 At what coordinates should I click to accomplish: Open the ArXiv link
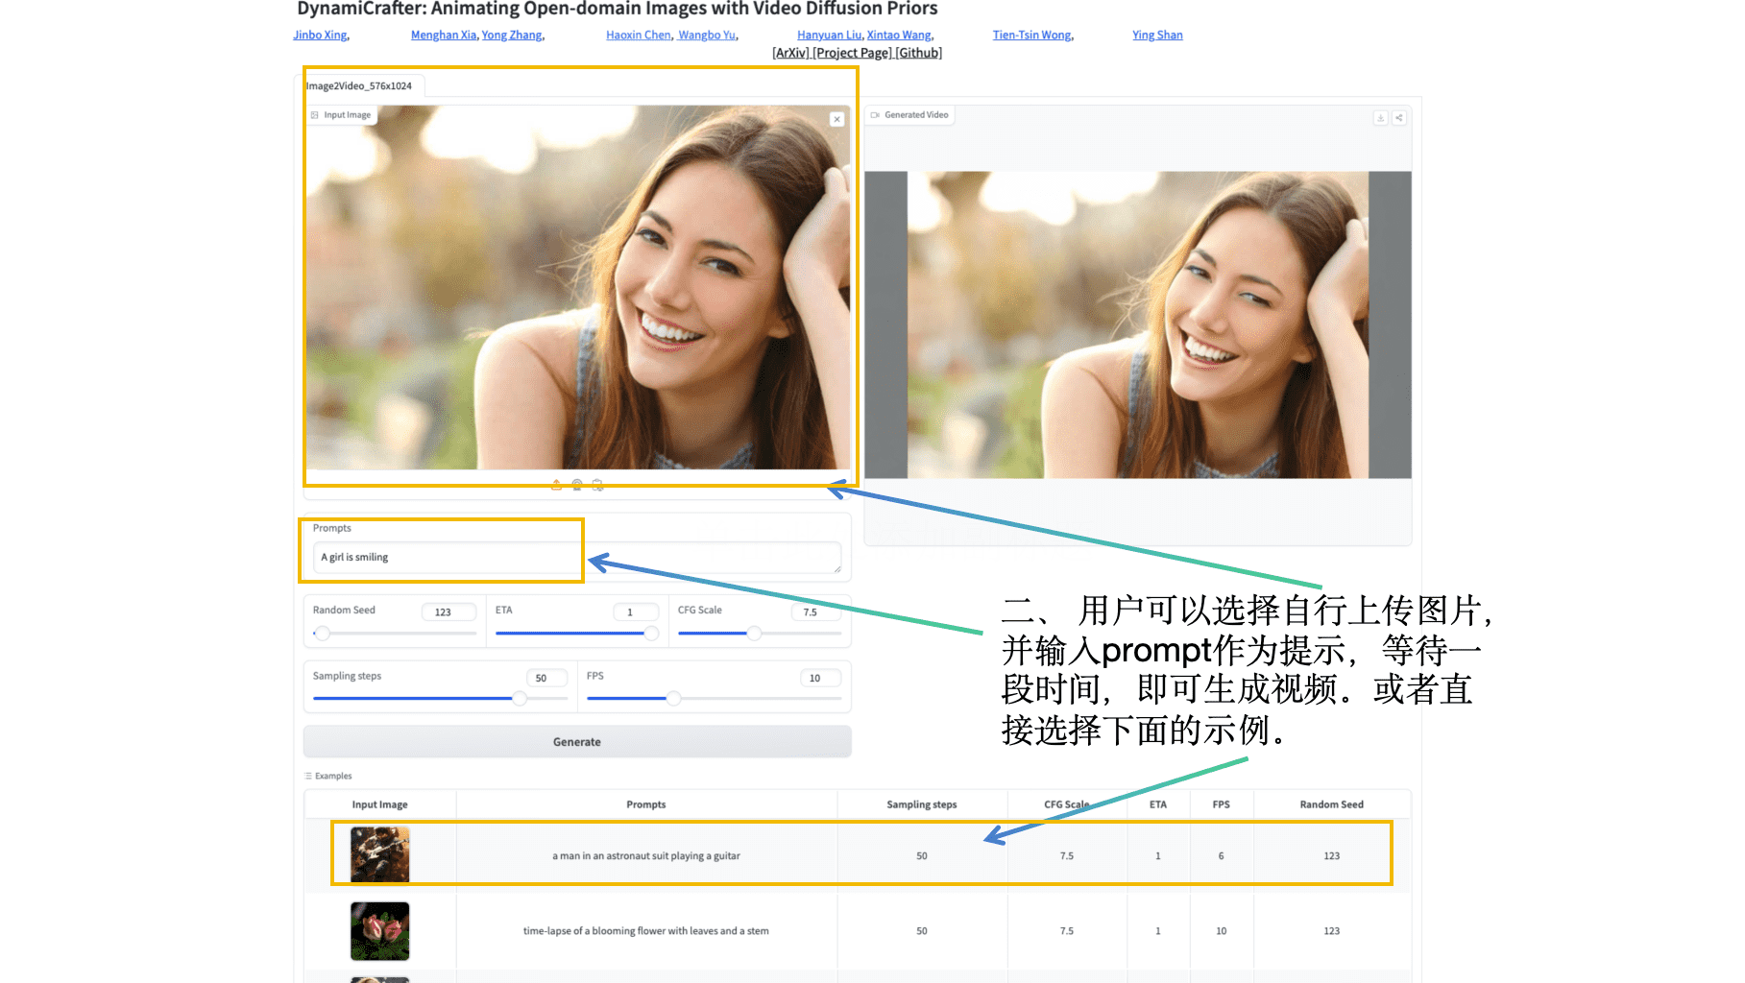tap(791, 53)
